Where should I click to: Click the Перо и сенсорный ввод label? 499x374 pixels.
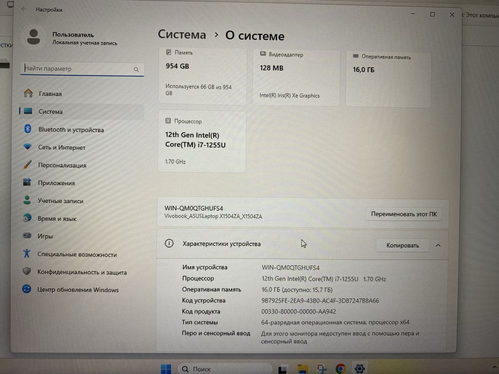pyautogui.click(x=216, y=333)
